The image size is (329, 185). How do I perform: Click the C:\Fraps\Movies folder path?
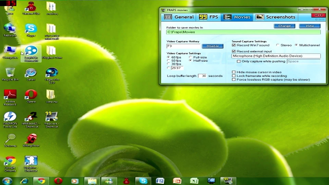243,32
